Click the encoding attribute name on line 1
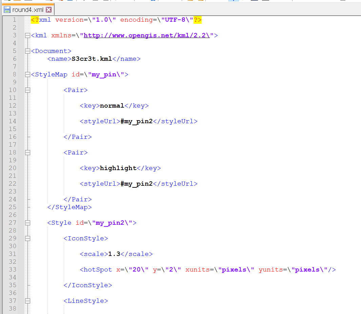This screenshot has height=314, width=361. coord(137,20)
